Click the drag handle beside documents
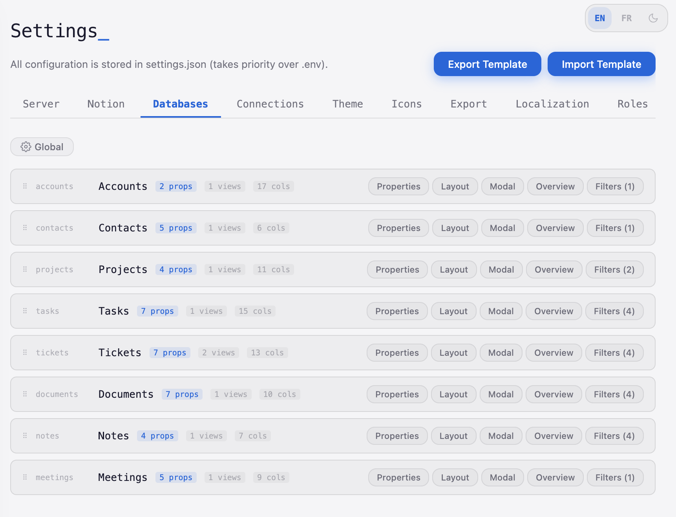 click(x=24, y=394)
